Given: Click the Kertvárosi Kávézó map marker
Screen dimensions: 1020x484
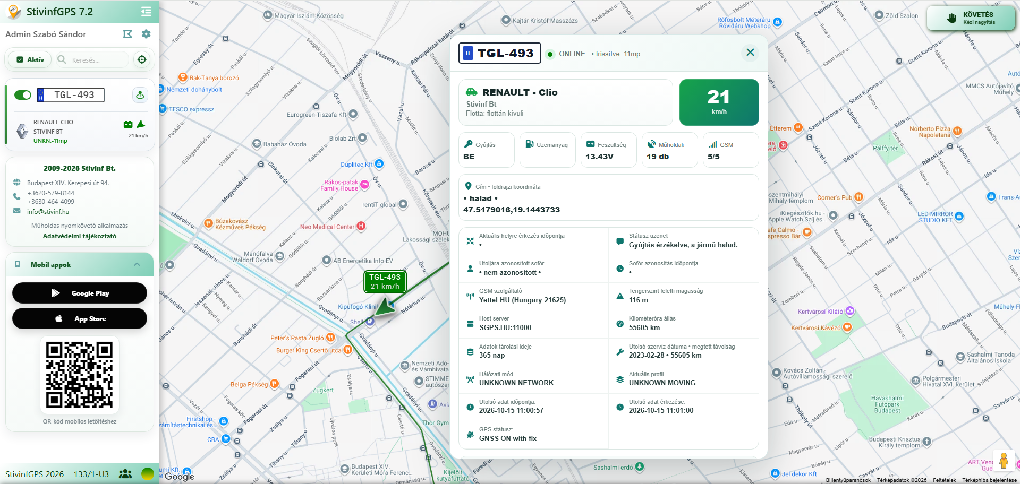Looking at the screenshot, I should (847, 327).
